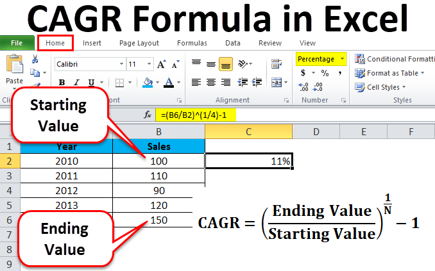Screen dimensions: 435x271
Task: Click the Paste clipboard icon
Action: click(15, 65)
